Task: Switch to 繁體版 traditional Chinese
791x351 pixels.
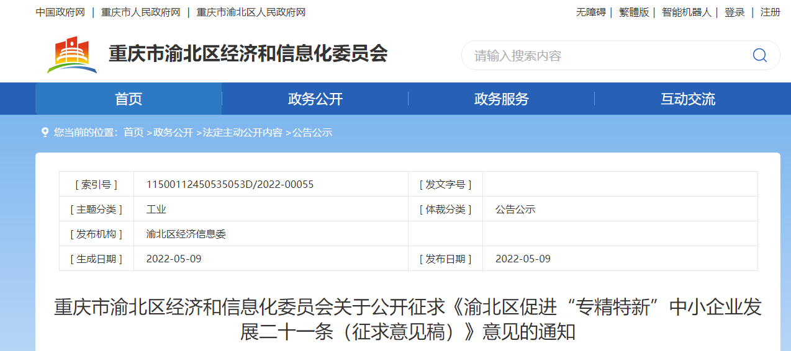Action: coord(633,12)
